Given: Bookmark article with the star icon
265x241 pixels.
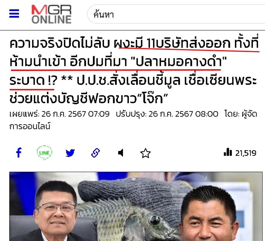Looking at the screenshot, I should tap(146, 153).
